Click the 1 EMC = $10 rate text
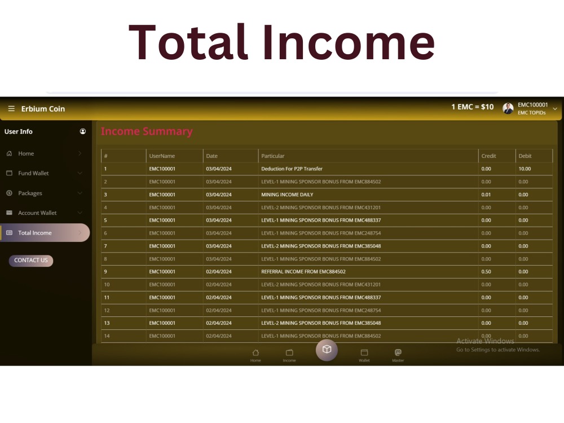Image resolution: width=564 pixels, height=423 pixels. click(x=472, y=107)
